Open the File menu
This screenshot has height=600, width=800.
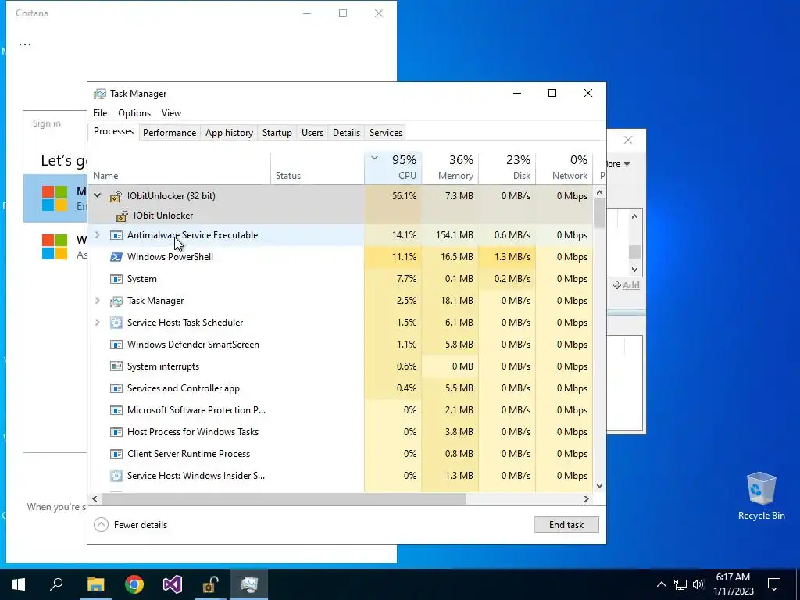pyautogui.click(x=100, y=113)
